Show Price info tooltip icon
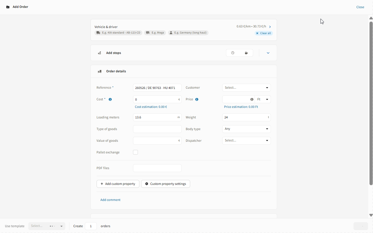 [197, 99]
